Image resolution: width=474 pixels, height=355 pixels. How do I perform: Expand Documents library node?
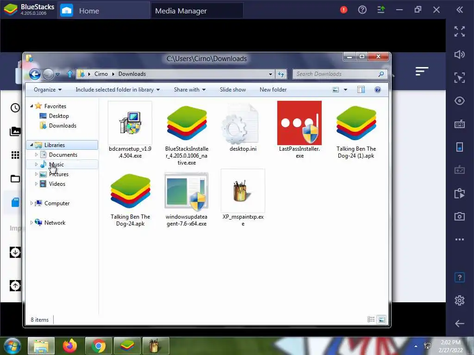(36, 155)
